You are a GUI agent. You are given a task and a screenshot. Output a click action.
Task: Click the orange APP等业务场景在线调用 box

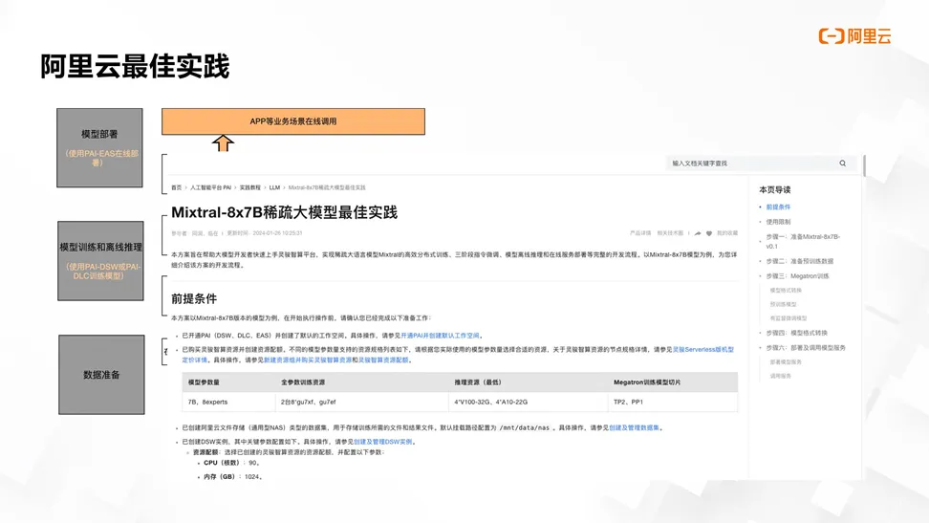point(293,121)
